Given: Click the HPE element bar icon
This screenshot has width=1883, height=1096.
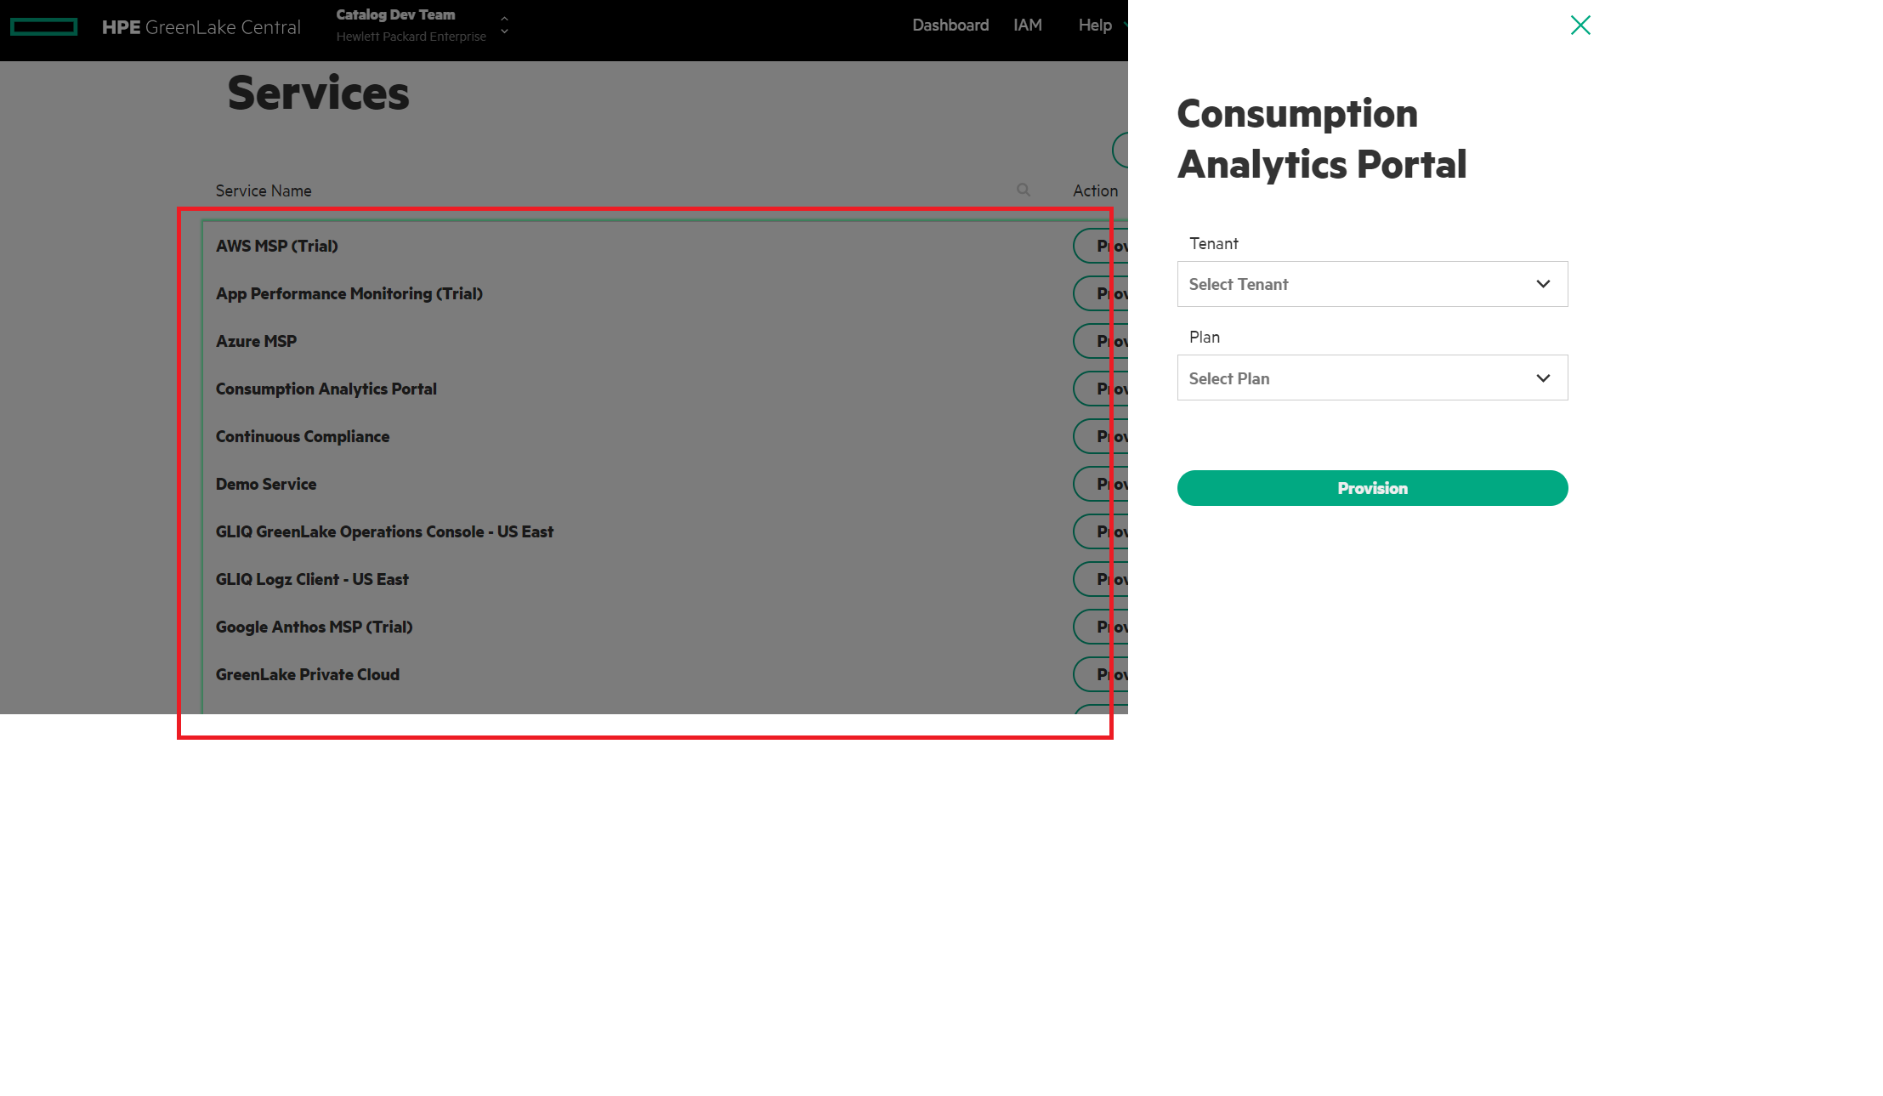Looking at the screenshot, I should [43, 26].
